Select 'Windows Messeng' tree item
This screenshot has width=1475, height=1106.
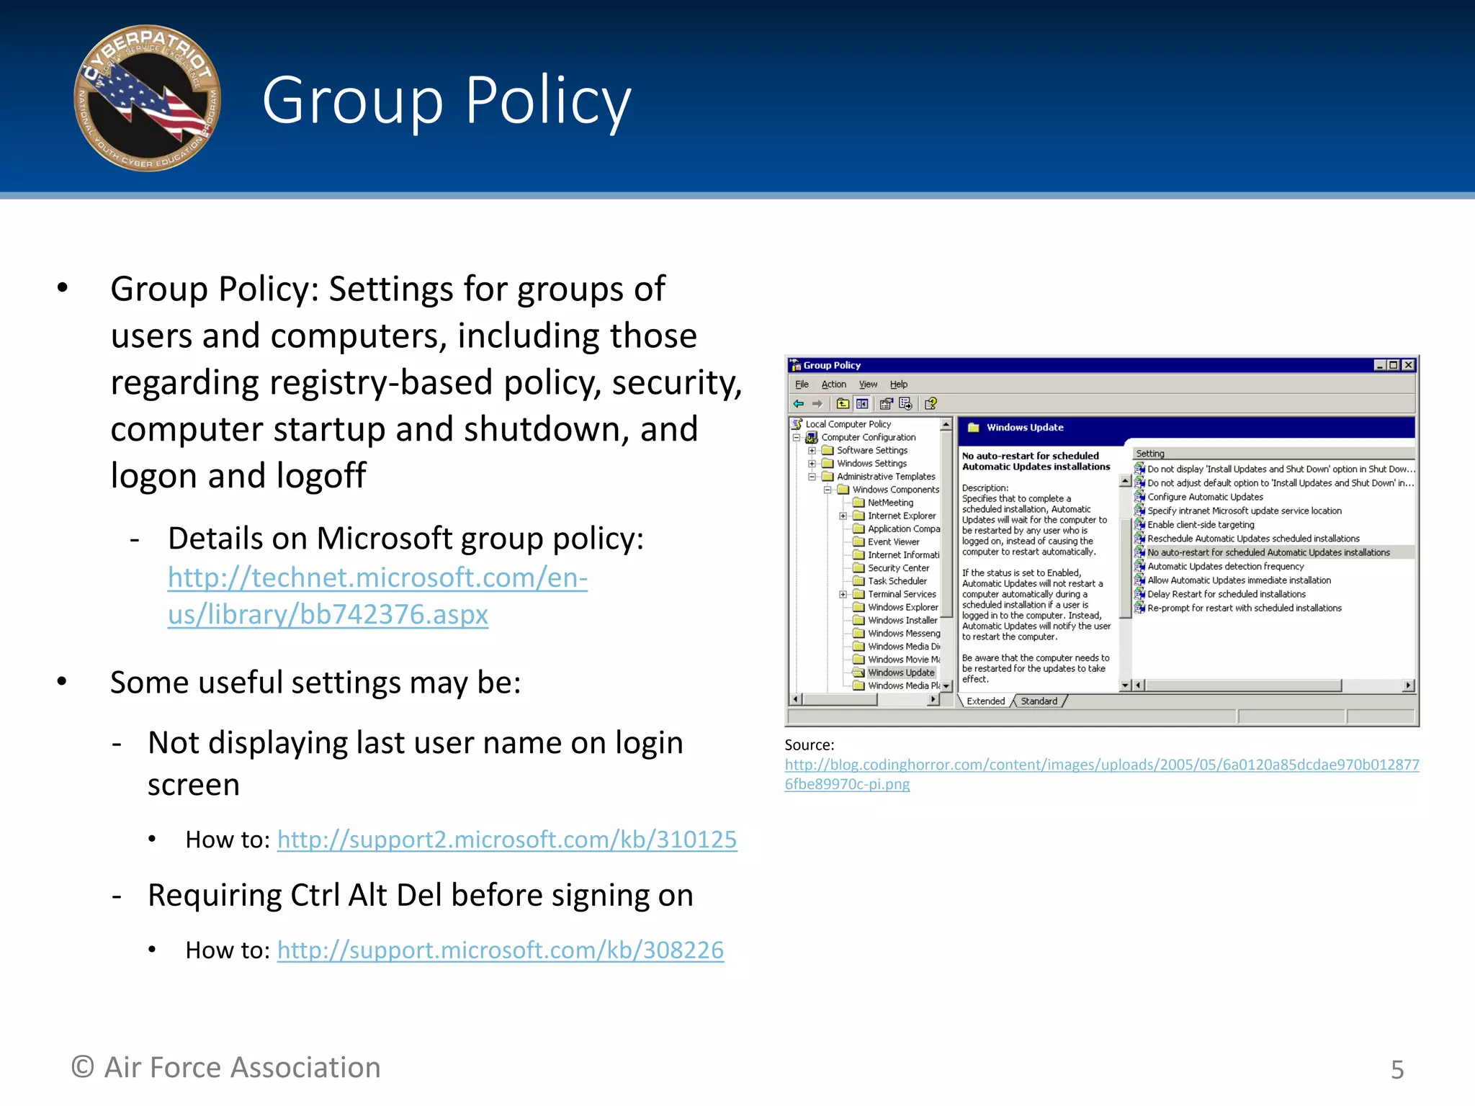pos(904,634)
